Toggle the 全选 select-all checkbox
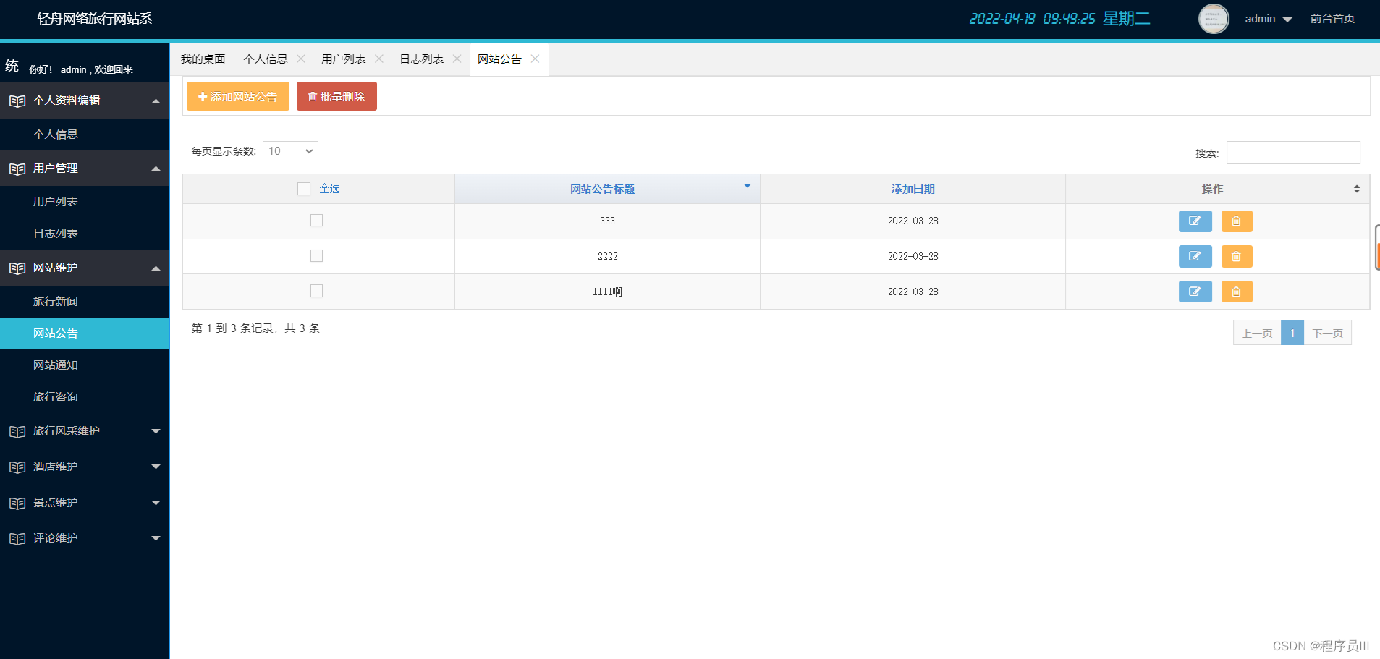The height and width of the screenshot is (659, 1380). pyautogui.click(x=303, y=188)
